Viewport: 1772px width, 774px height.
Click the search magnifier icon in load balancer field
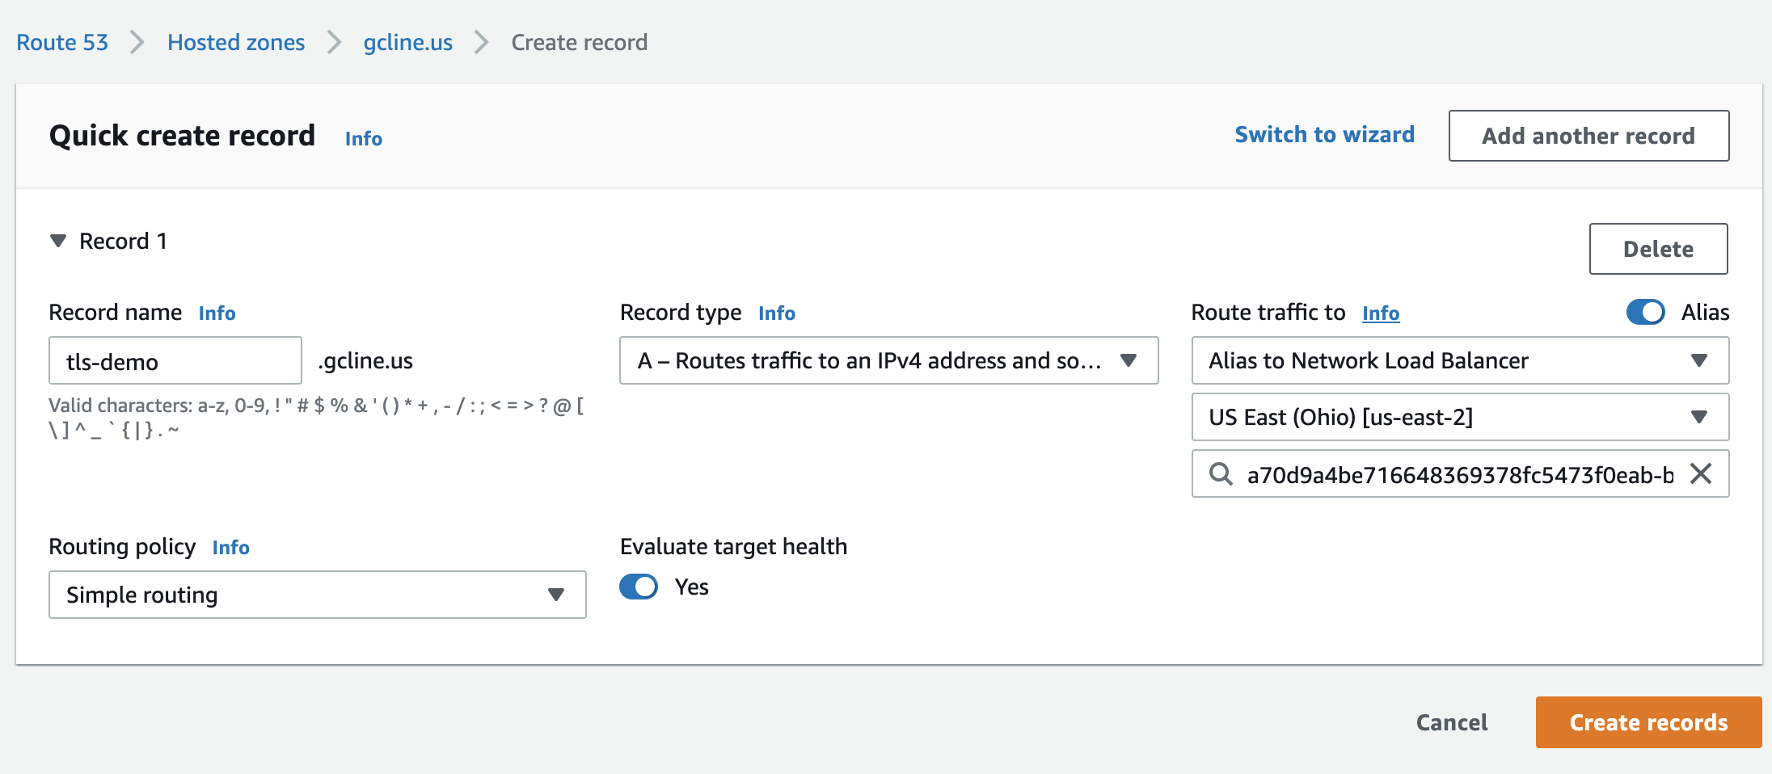tap(1221, 473)
